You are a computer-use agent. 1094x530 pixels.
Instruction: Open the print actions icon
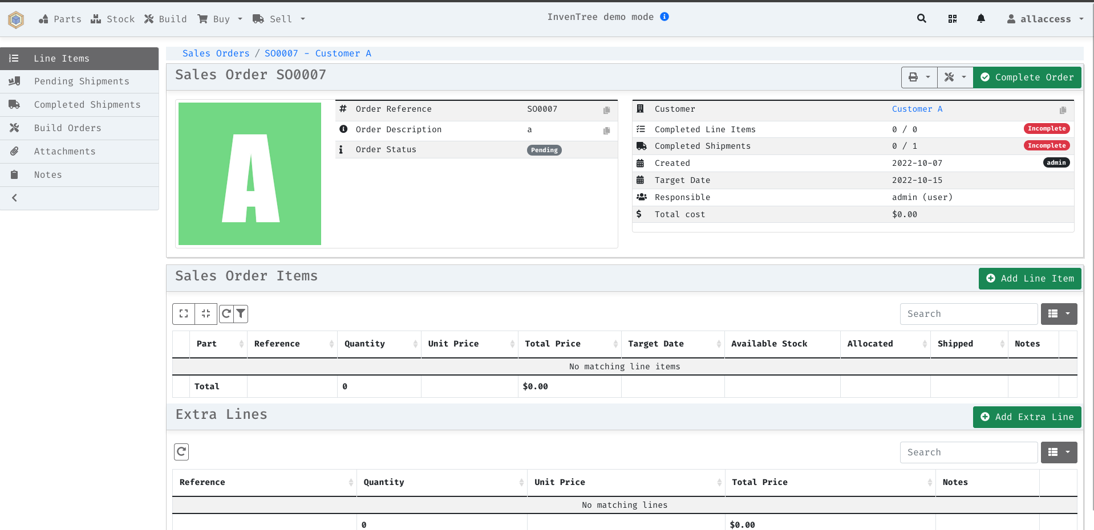pos(913,77)
